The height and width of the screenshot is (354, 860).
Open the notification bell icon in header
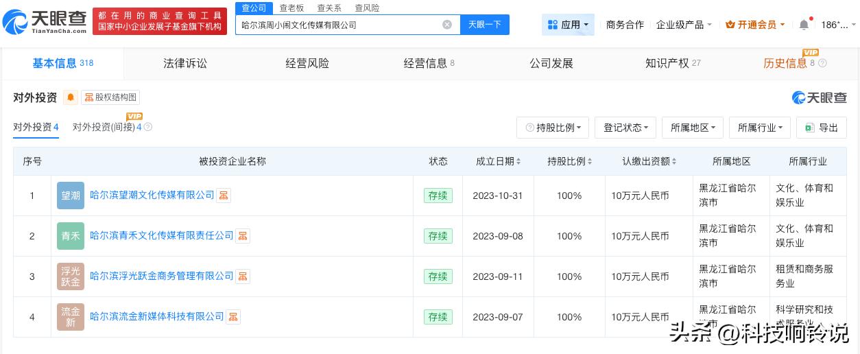804,25
